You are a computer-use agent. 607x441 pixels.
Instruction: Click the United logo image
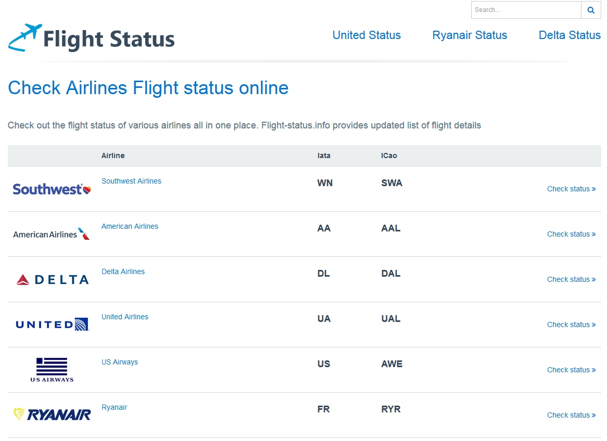tap(52, 324)
